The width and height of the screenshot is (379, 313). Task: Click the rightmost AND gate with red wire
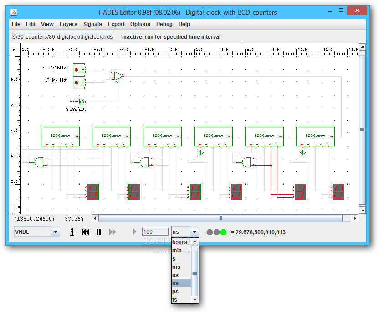pos(246,162)
